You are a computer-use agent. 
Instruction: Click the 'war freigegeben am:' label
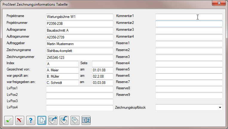tap(21, 82)
